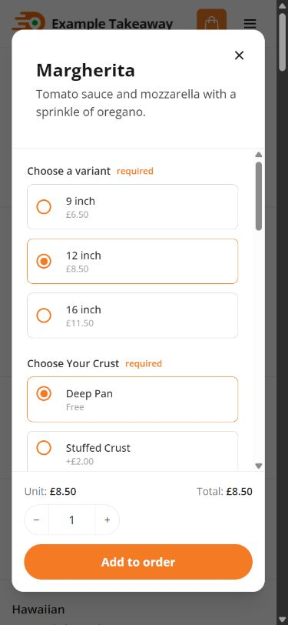Decrease quantity with the minus button
Viewport: 288px width, 625px height.
(x=37, y=520)
